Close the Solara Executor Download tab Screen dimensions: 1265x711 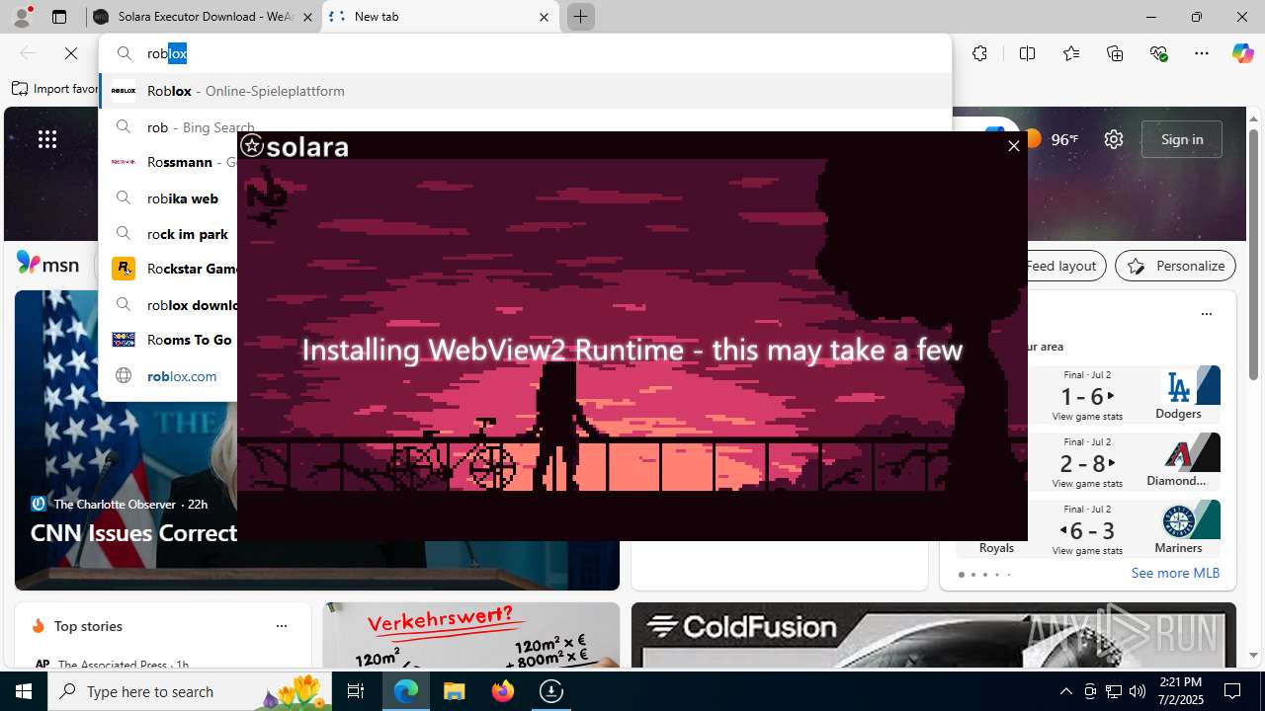[307, 17]
